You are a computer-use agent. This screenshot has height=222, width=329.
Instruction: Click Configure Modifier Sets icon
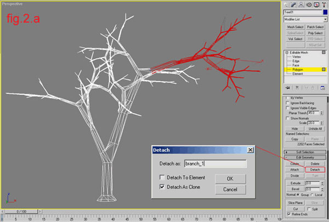[323, 87]
